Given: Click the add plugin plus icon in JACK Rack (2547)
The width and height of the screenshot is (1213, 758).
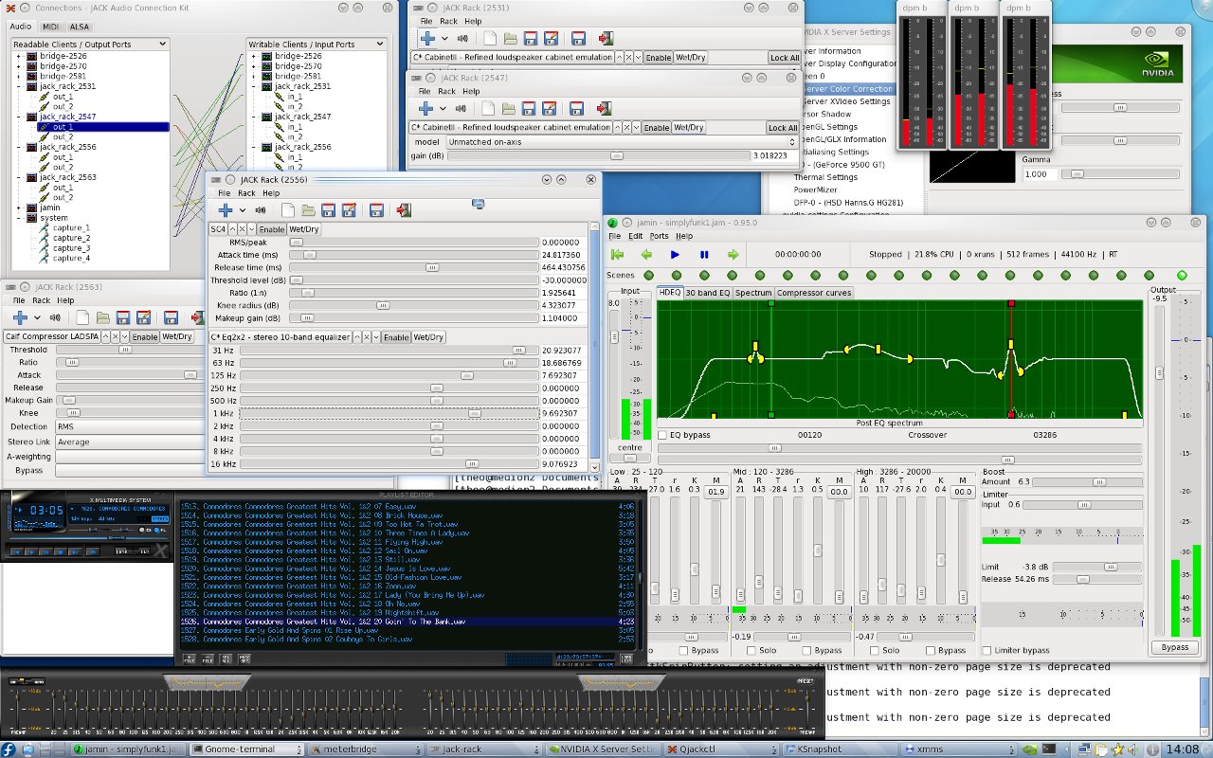Looking at the screenshot, I should 425,109.
